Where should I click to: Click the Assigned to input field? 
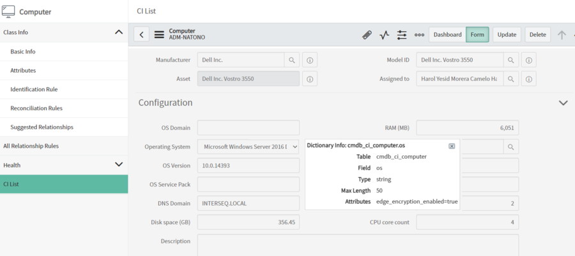point(460,79)
